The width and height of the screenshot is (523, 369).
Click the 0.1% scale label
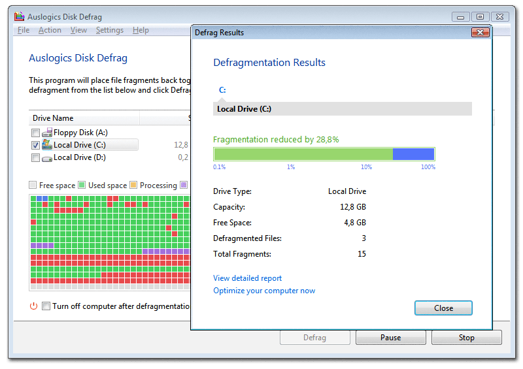[x=220, y=167]
